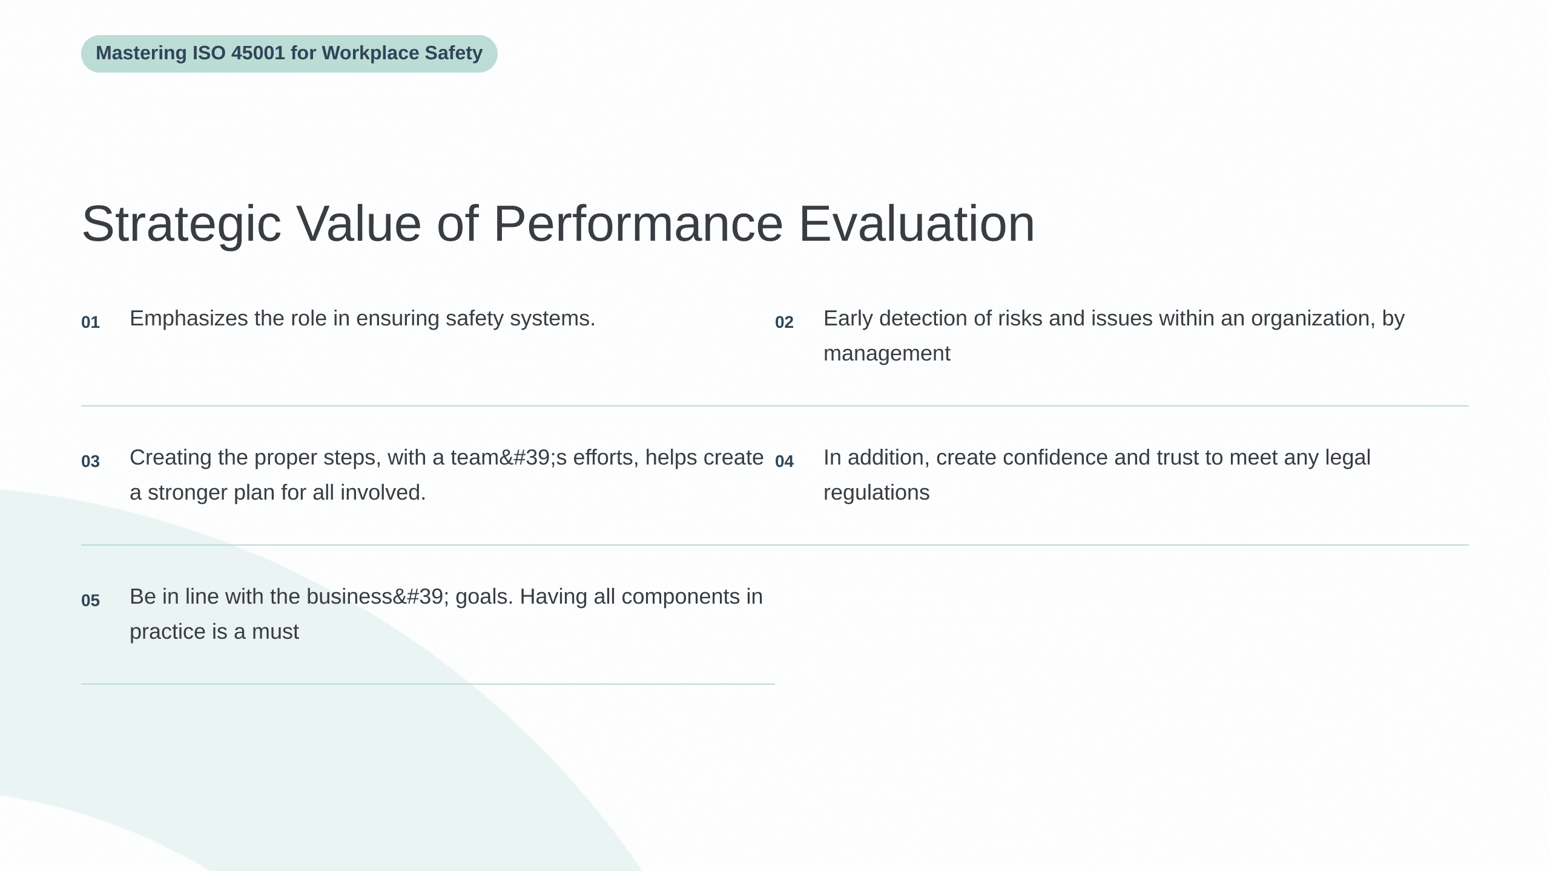Click the word regulations in item 04

tap(876, 492)
